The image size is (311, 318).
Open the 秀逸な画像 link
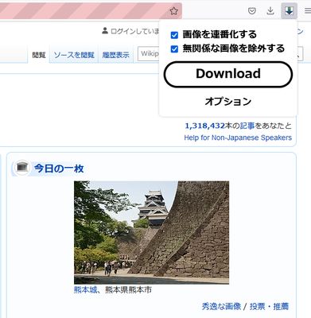(221, 307)
